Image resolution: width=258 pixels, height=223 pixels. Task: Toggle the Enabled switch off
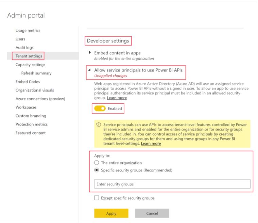tap(100, 108)
